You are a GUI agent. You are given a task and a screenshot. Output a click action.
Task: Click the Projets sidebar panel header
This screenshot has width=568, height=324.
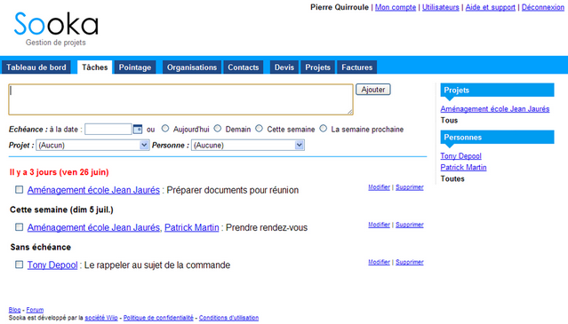click(497, 90)
